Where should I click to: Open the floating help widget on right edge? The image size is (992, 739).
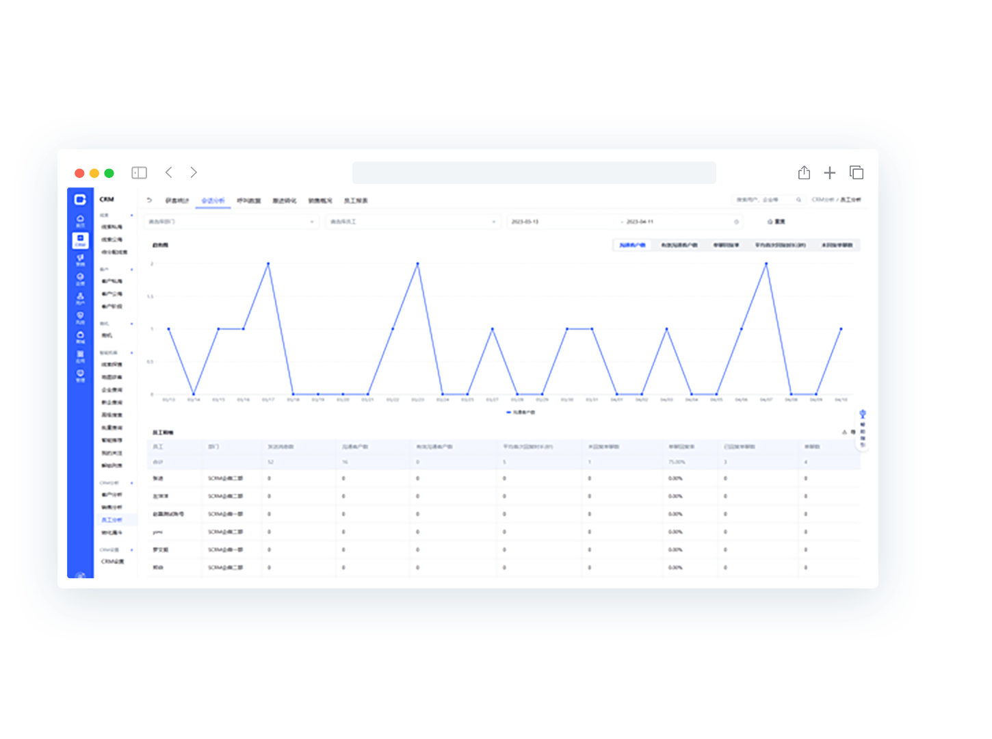(863, 429)
